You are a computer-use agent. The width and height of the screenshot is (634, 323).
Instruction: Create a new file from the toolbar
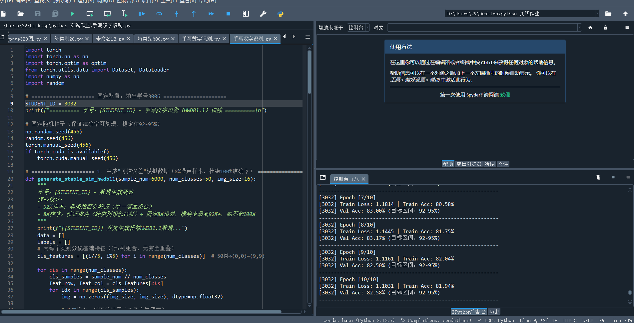point(3,14)
